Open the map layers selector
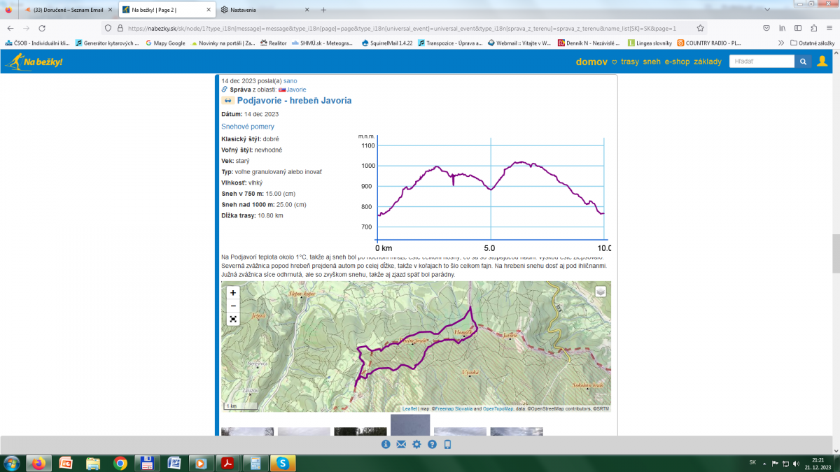Screen dimensions: 840x472 [x=601, y=292]
